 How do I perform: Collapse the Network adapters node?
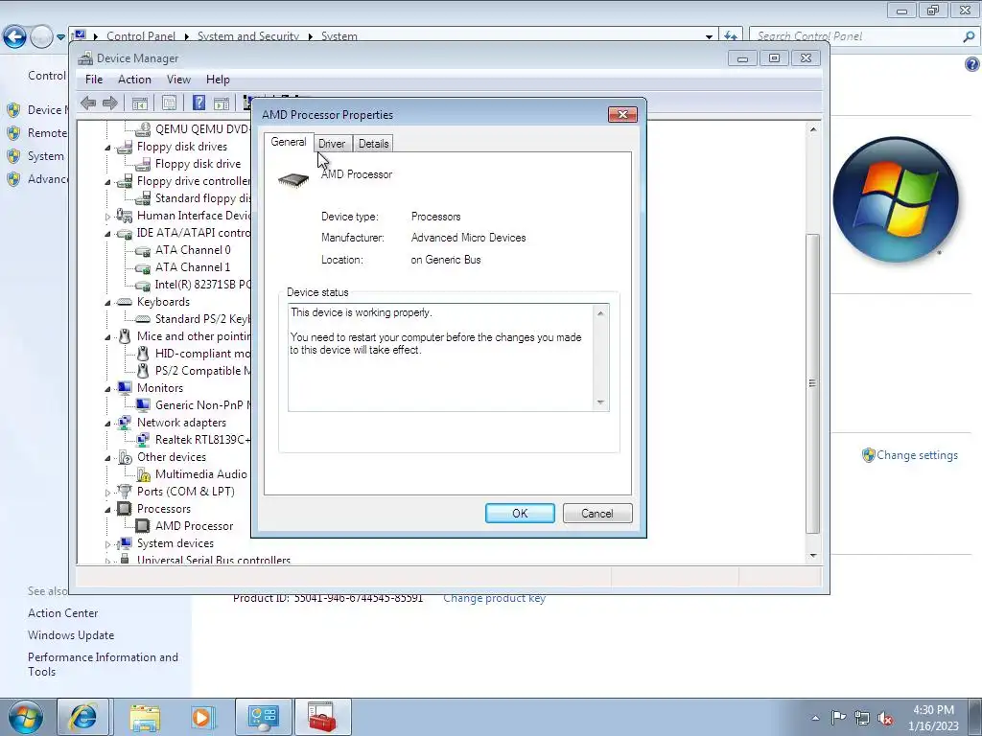click(107, 424)
